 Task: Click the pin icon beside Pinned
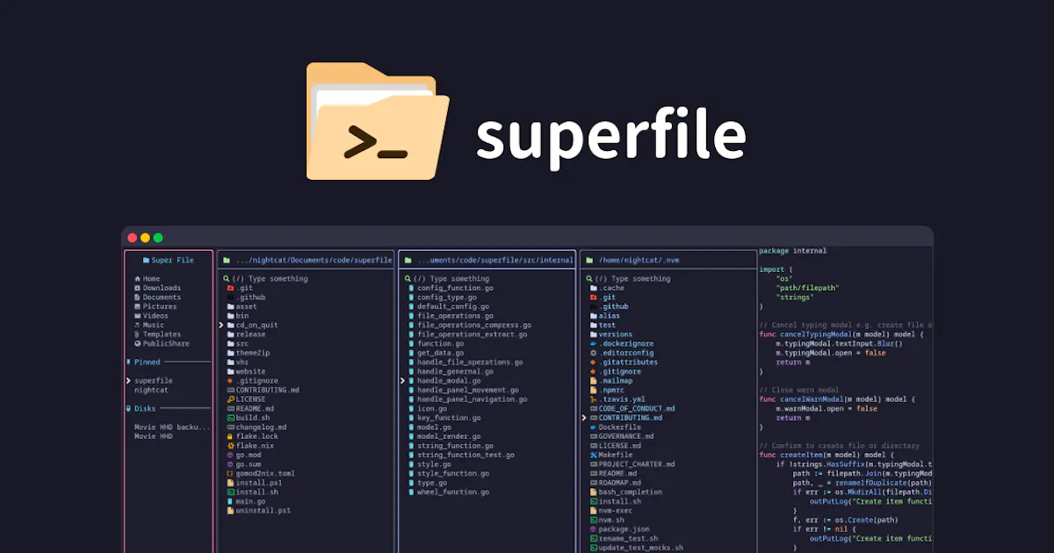tap(129, 362)
